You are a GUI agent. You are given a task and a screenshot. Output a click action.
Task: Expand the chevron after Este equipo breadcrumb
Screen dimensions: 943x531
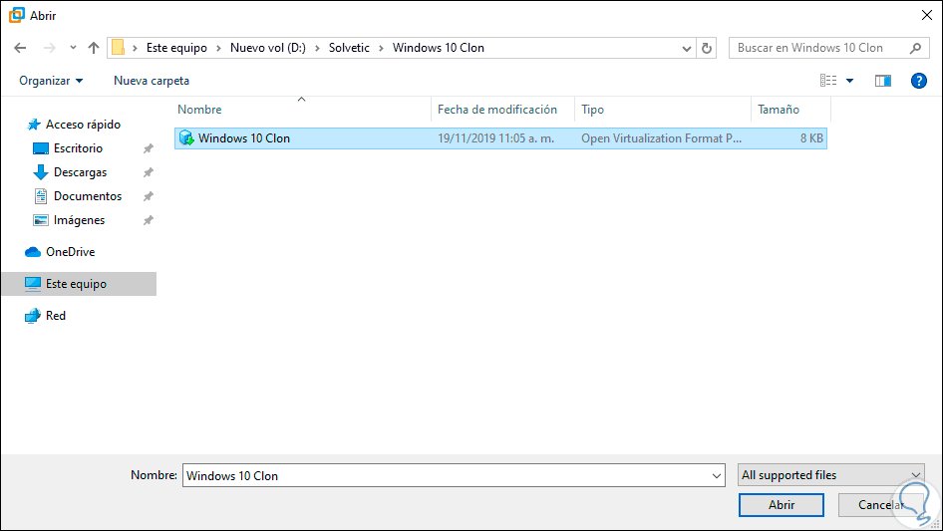click(218, 48)
